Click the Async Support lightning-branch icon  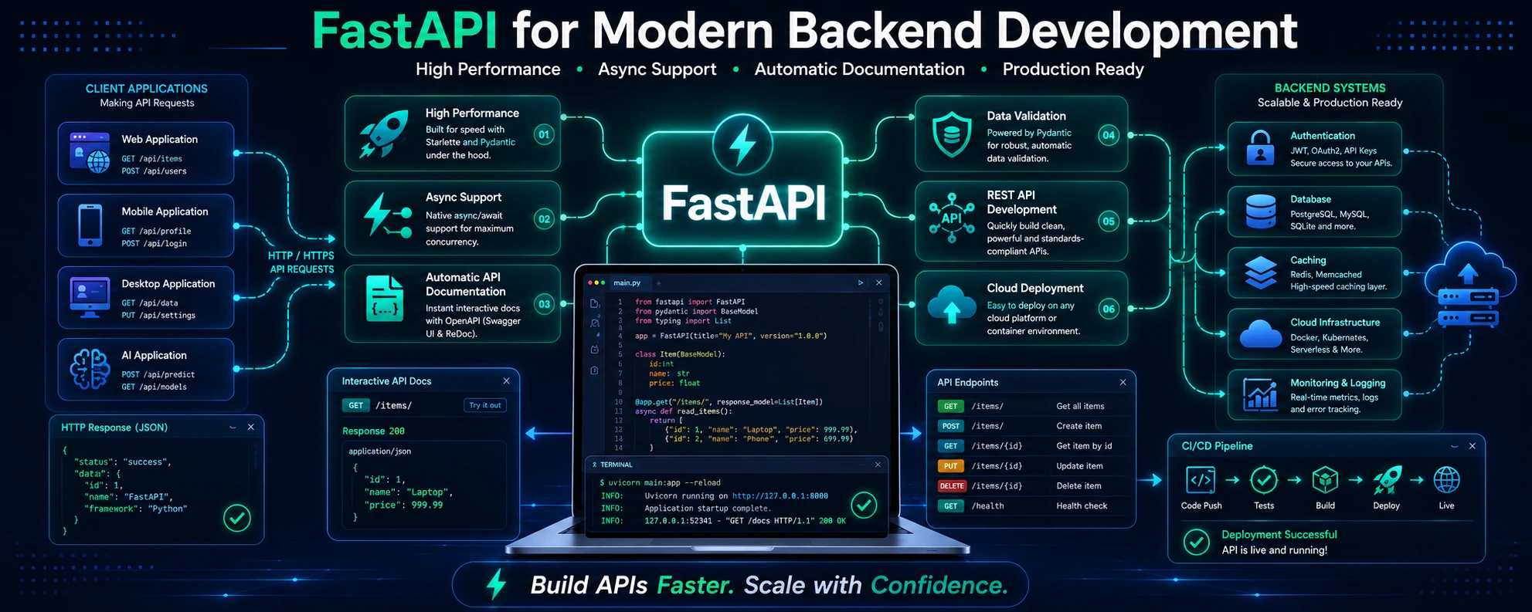(x=387, y=215)
